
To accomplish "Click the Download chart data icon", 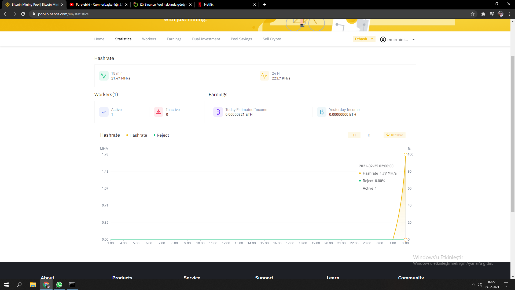I will [x=388, y=135].
